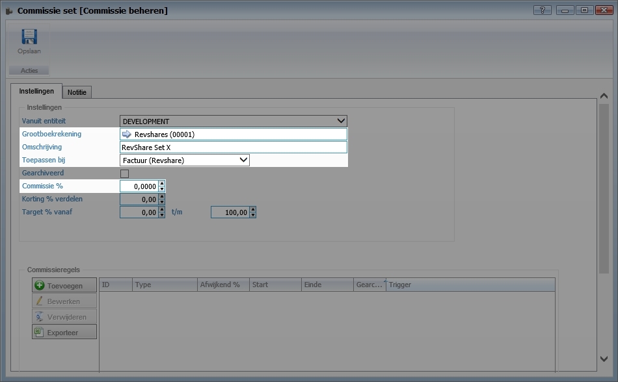Increase Commissie % with up arrow
618x382 pixels.
pyautogui.click(x=162, y=183)
